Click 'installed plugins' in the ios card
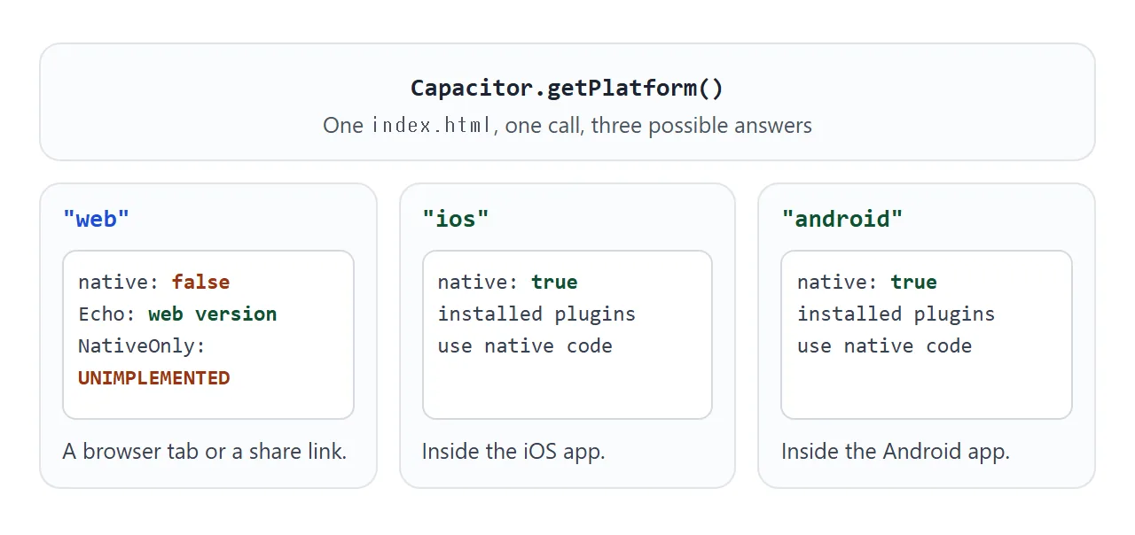Viewport: 1135px width, 535px height. click(x=536, y=314)
